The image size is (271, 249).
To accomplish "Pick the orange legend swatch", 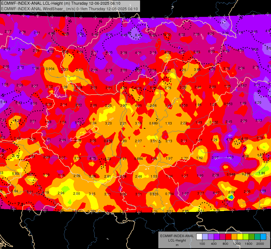I will pos(234,237).
